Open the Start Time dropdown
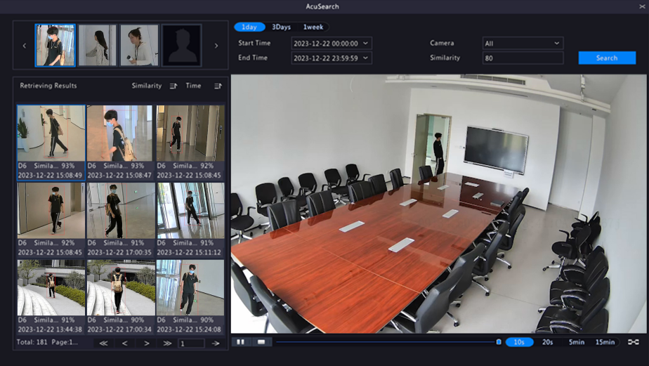This screenshot has width=649, height=366. pos(366,44)
